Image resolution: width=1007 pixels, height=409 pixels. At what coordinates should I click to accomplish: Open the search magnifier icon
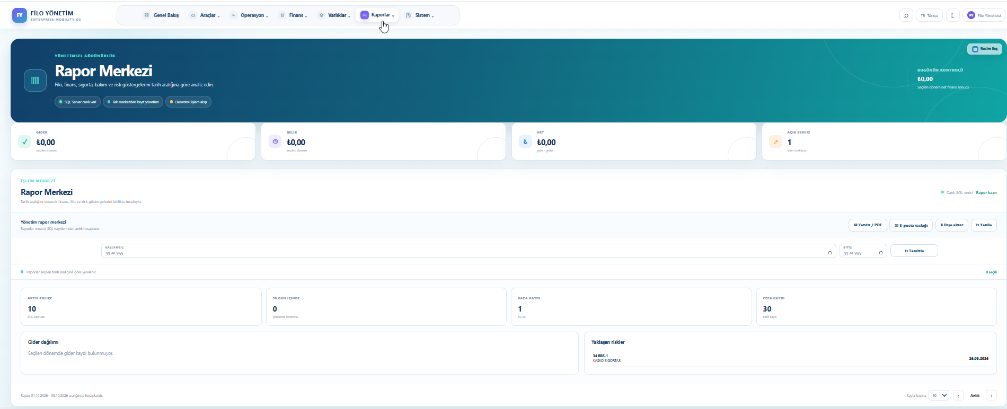pyautogui.click(x=906, y=15)
